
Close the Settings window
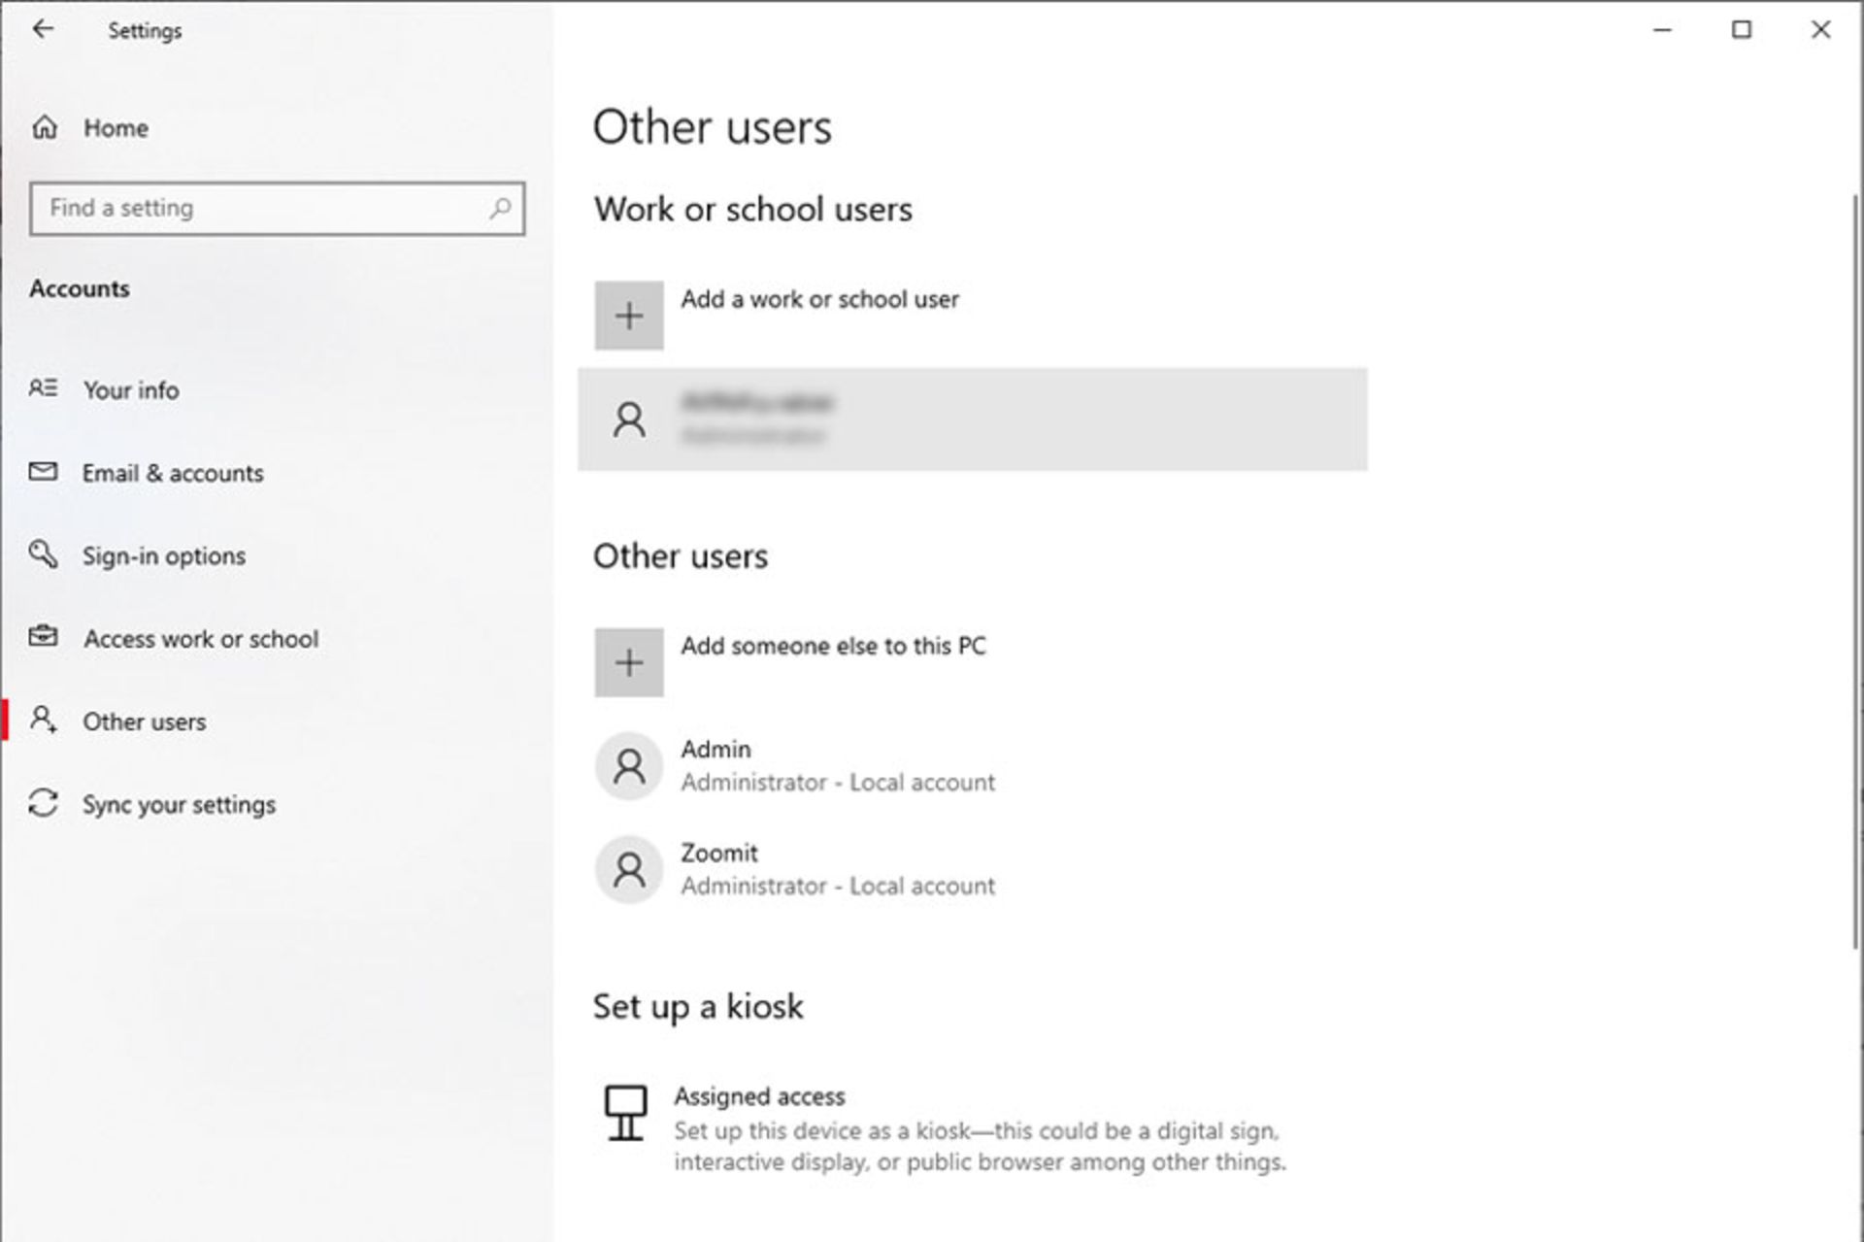click(x=1821, y=29)
